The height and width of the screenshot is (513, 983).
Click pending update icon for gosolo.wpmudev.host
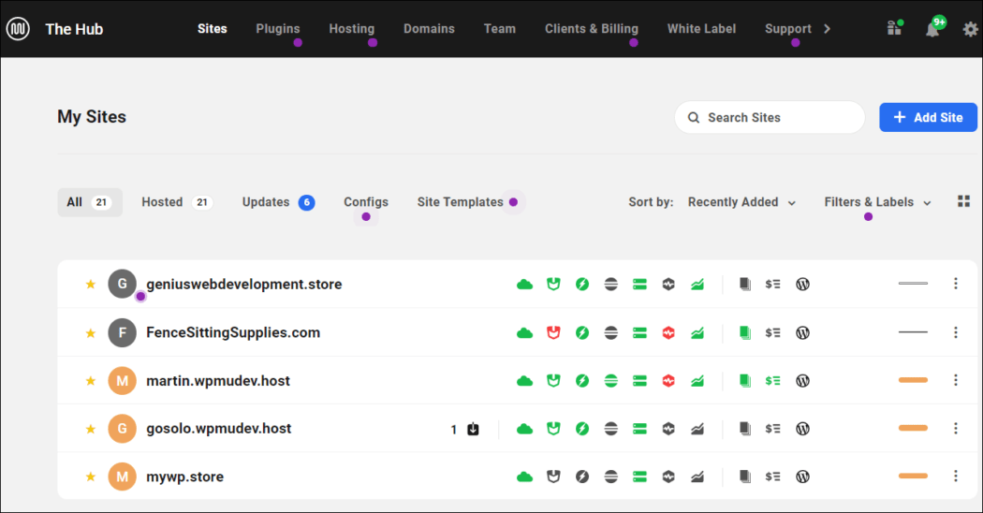pos(473,429)
